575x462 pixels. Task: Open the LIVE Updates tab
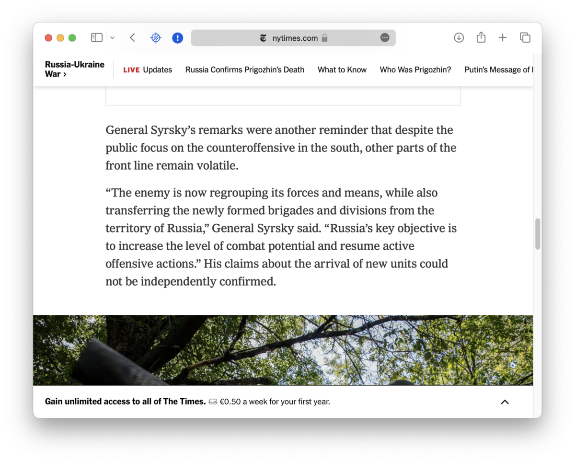point(148,70)
